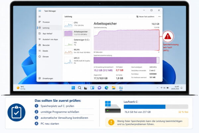Click "Speicherplatz auf C: prüfen"
This screenshot has width=199, height=133.
point(57,106)
